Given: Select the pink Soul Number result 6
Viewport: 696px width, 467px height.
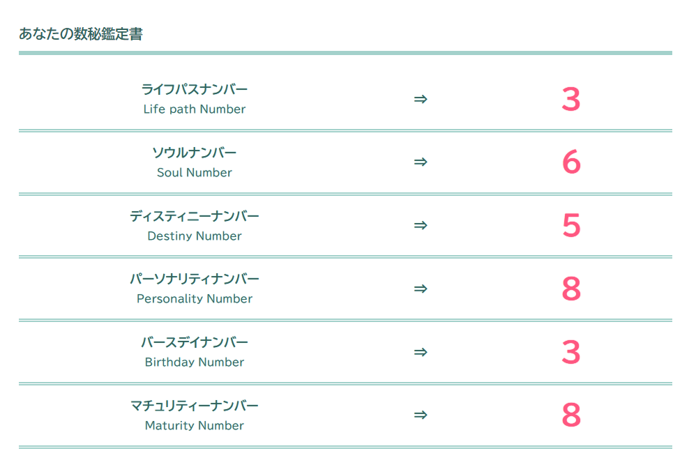Looking at the screenshot, I should (x=571, y=162).
